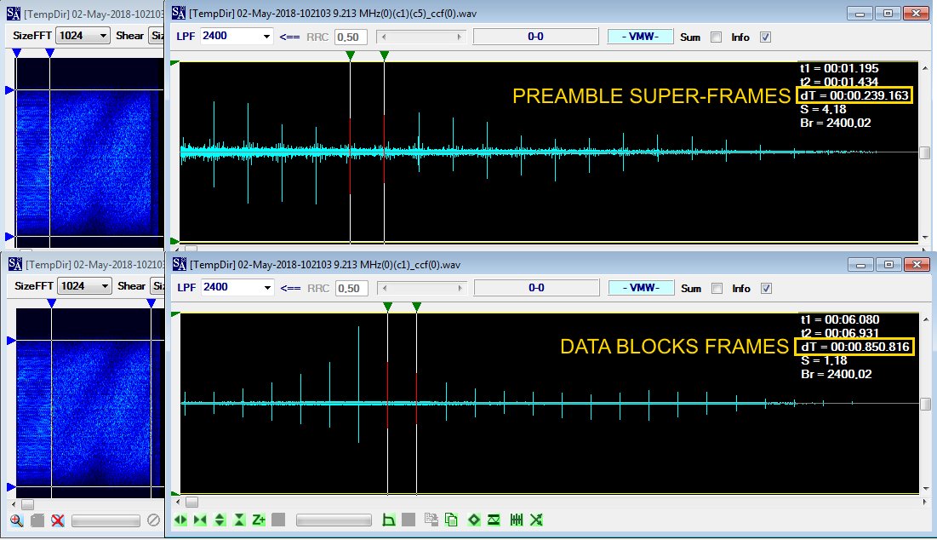The height and width of the screenshot is (540, 937).
Task: Click horizontal scrollbar thumb below bottom waveform
Action: [191, 503]
